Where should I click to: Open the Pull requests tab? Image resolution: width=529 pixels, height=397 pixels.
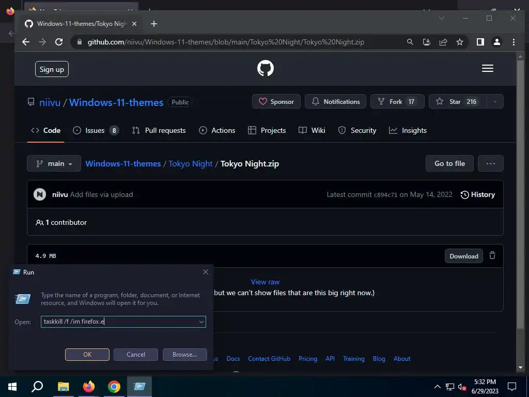[x=159, y=130]
